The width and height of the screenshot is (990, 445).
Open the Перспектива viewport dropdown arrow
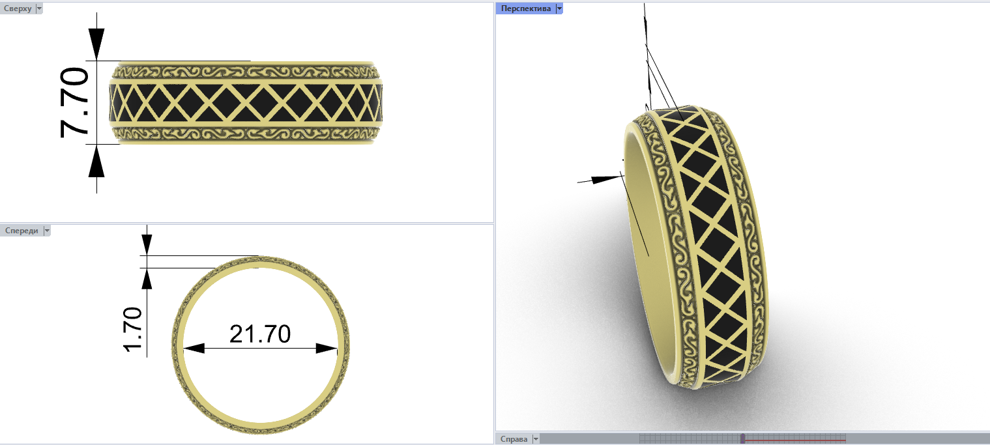[x=559, y=8]
